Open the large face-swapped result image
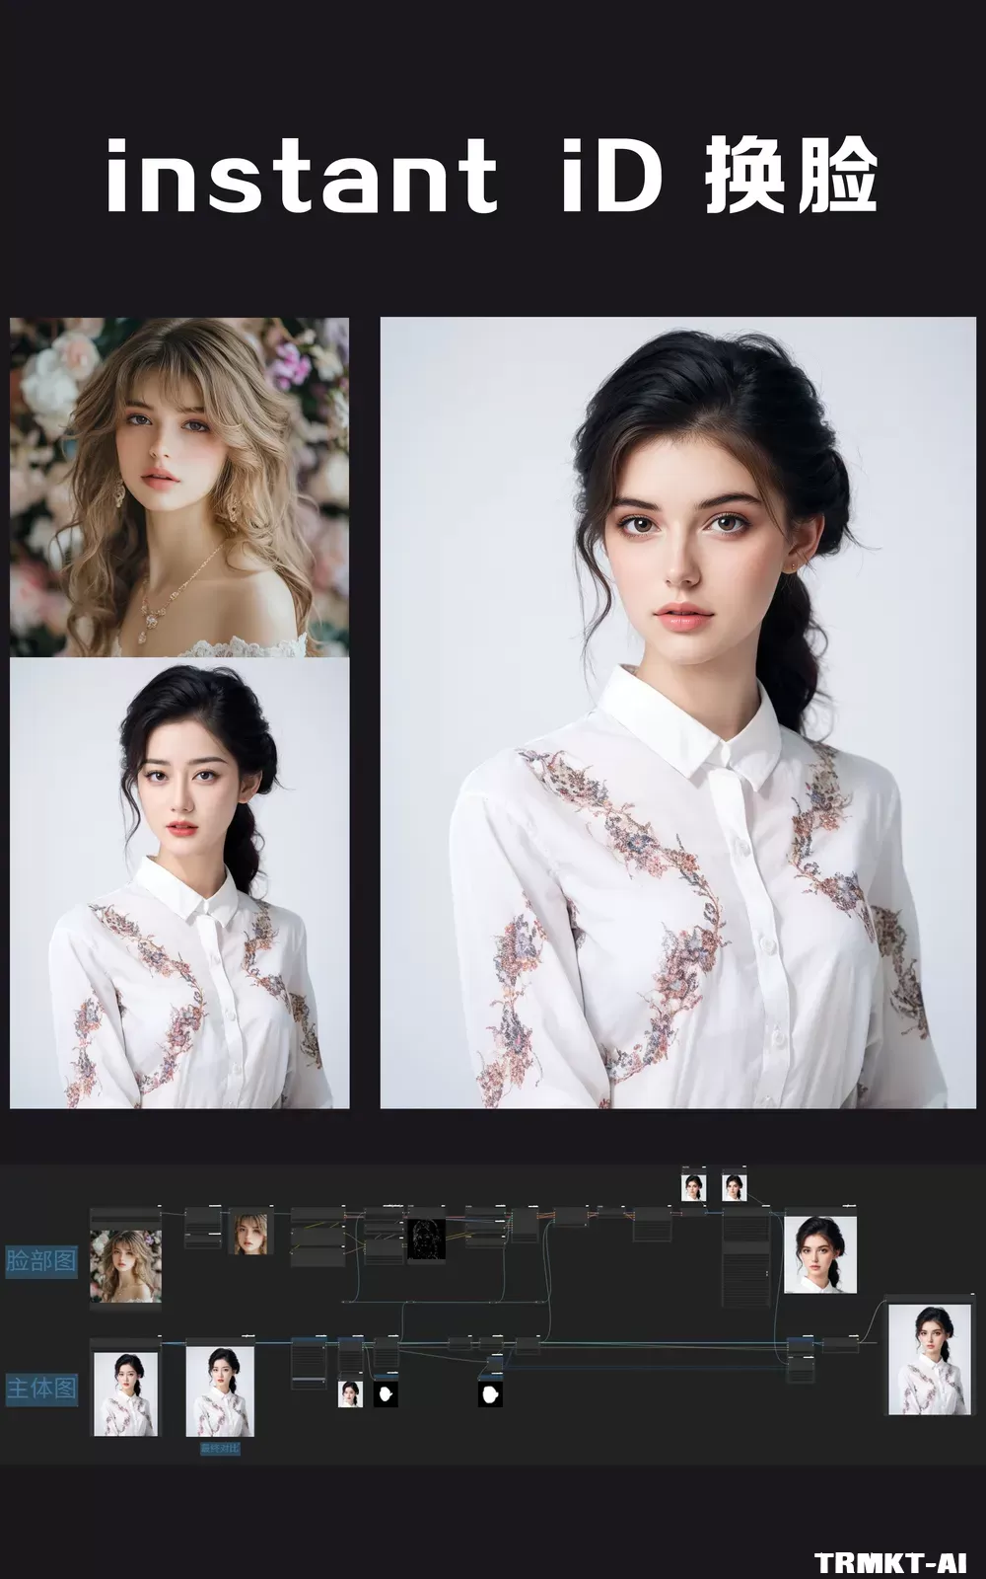 pyautogui.click(x=677, y=713)
